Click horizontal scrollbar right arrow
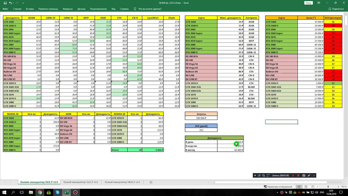This screenshot has height=196, width=348. click(x=344, y=182)
